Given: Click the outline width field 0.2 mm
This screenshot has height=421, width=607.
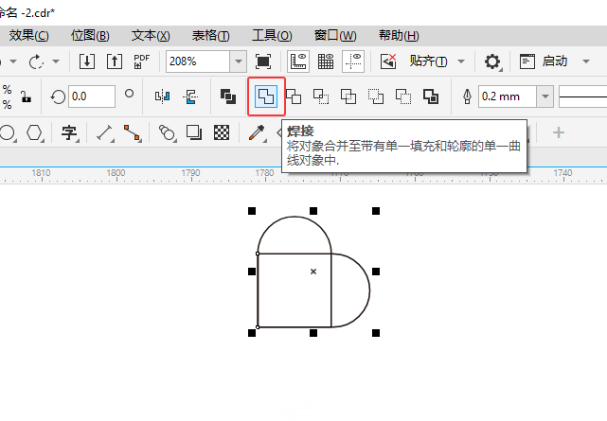Looking at the screenshot, I should click(x=508, y=96).
